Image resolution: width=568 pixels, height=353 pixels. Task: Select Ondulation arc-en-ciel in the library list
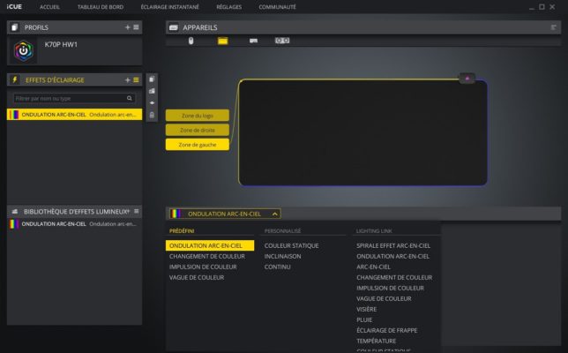click(x=75, y=224)
